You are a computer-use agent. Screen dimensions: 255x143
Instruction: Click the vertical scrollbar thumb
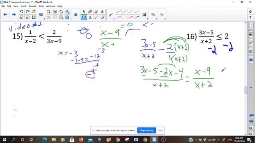tap(245, 90)
